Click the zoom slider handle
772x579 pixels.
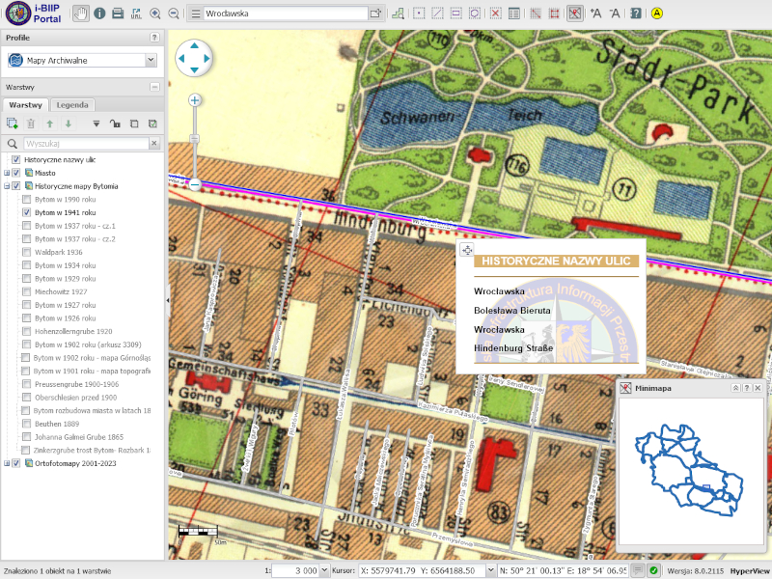(195, 139)
